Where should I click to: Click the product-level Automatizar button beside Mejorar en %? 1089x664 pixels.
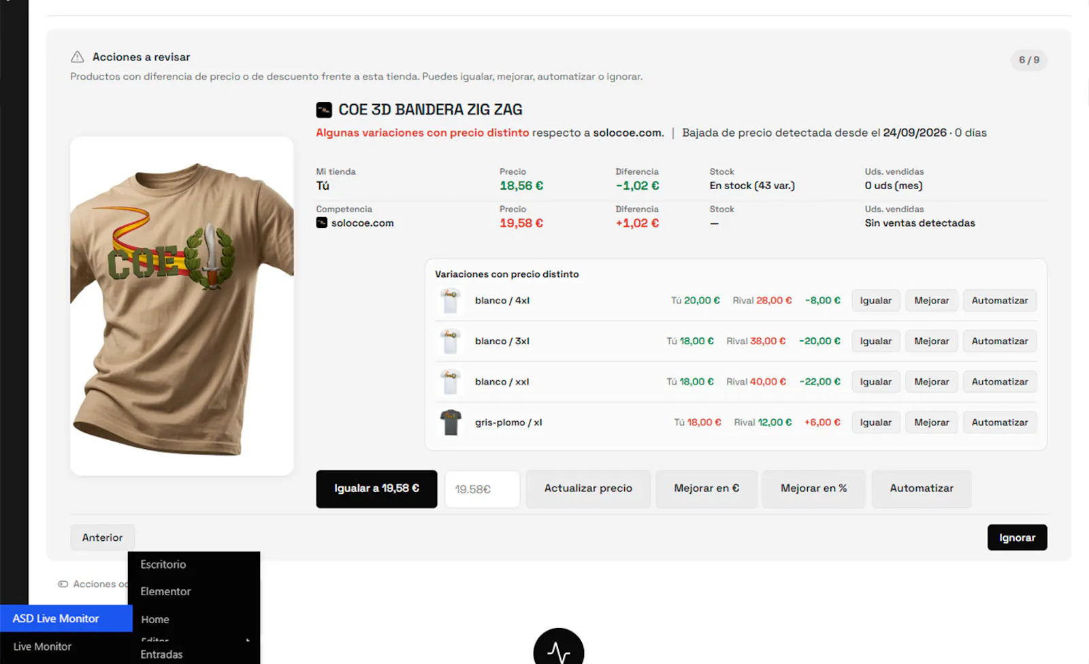(x=922, y=489)
